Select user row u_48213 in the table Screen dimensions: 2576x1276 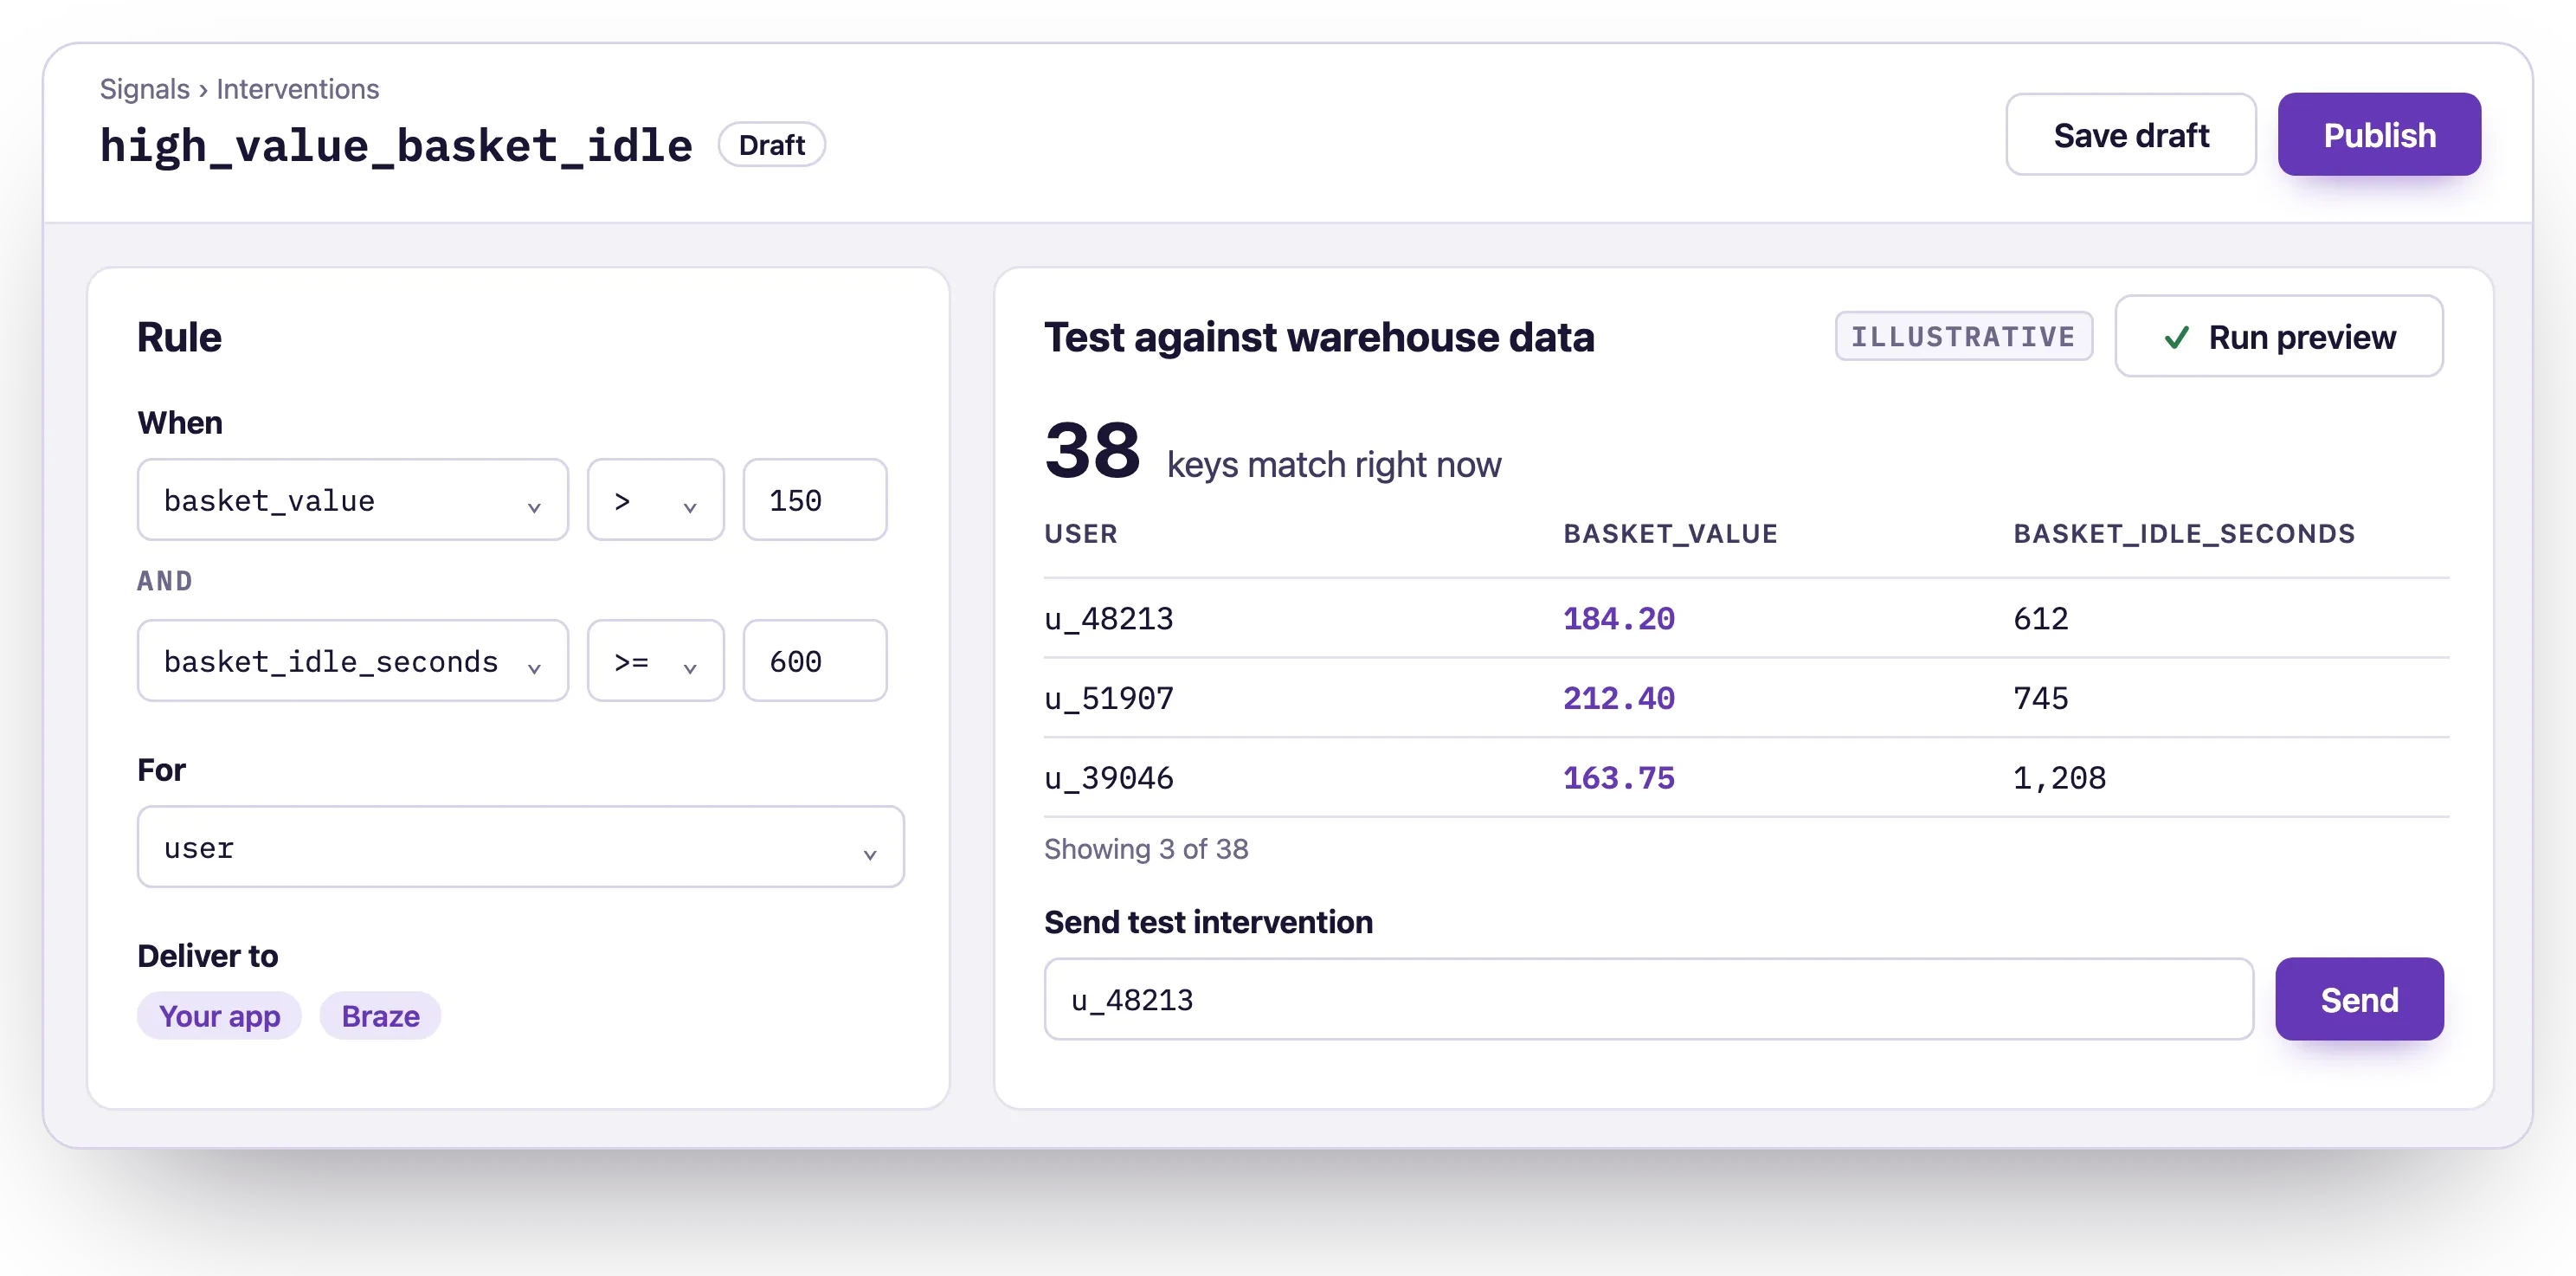click(1746, 619)
